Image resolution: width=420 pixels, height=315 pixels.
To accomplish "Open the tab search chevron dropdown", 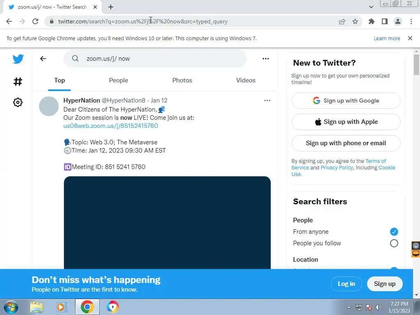I will 371,7.
